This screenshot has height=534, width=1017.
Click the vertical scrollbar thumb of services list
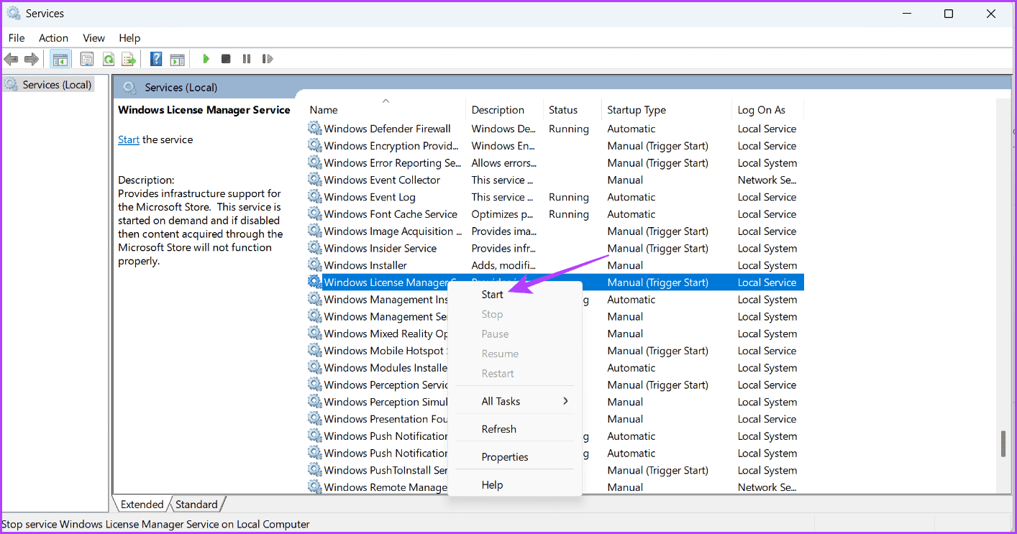tap(1003, 444)
